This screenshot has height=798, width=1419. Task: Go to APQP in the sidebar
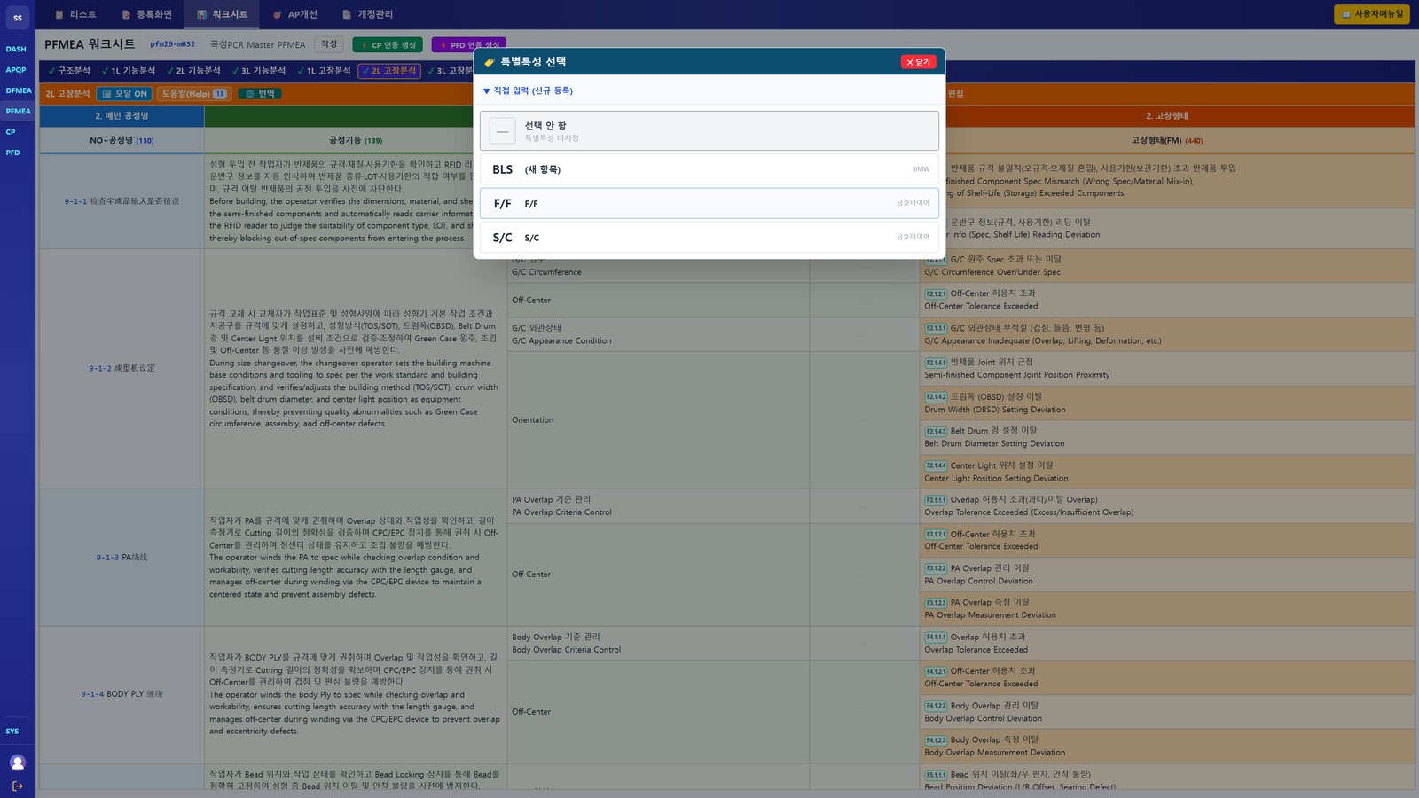pos(16,70)
